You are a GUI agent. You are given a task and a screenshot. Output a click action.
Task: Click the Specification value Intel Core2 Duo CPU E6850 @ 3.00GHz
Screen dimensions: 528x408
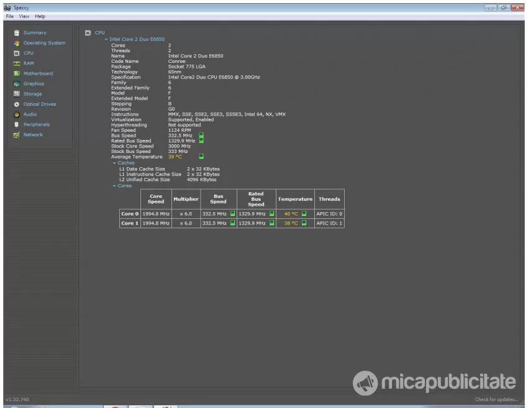(x=214, y=77)
